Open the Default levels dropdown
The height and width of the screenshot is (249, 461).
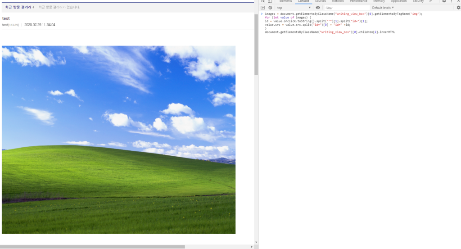click(x=383, y=8)
